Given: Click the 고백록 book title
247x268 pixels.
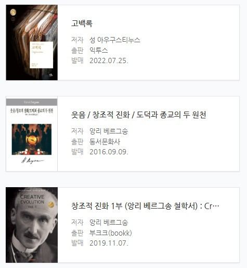Looking at the screenshot, I should pyautogui.click(x=82, y=23).
